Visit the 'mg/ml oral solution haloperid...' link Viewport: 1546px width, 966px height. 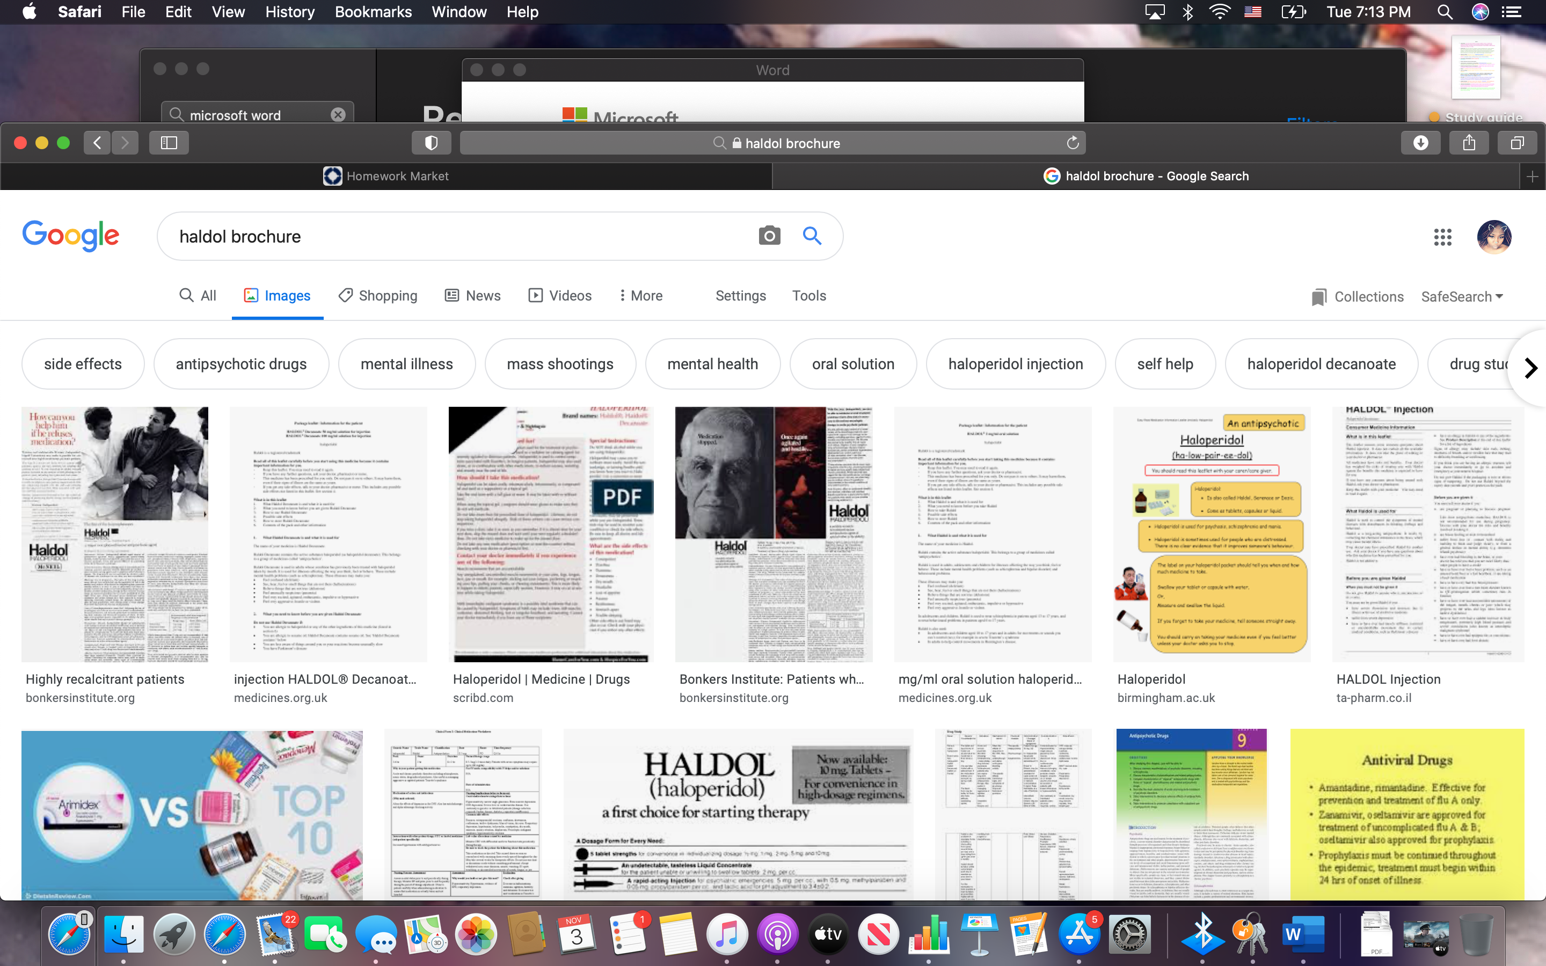tap(990, 679)
